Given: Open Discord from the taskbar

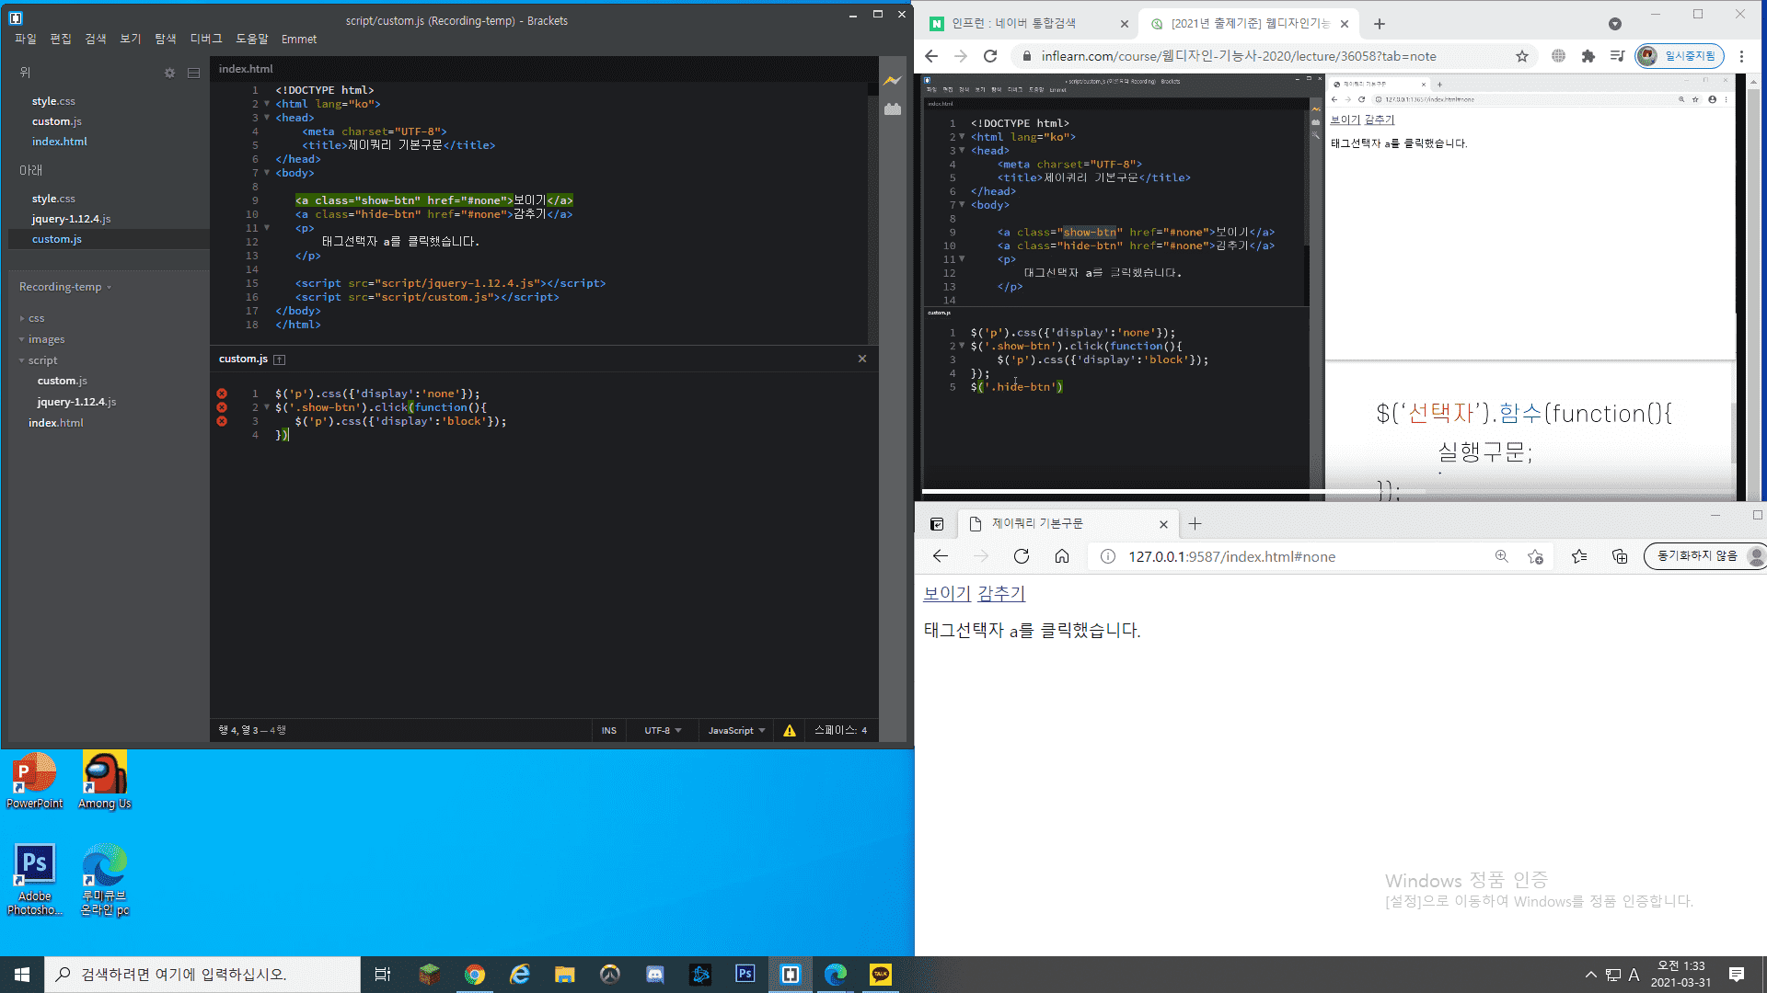Looking at the screenshot, I should (655, 974).
